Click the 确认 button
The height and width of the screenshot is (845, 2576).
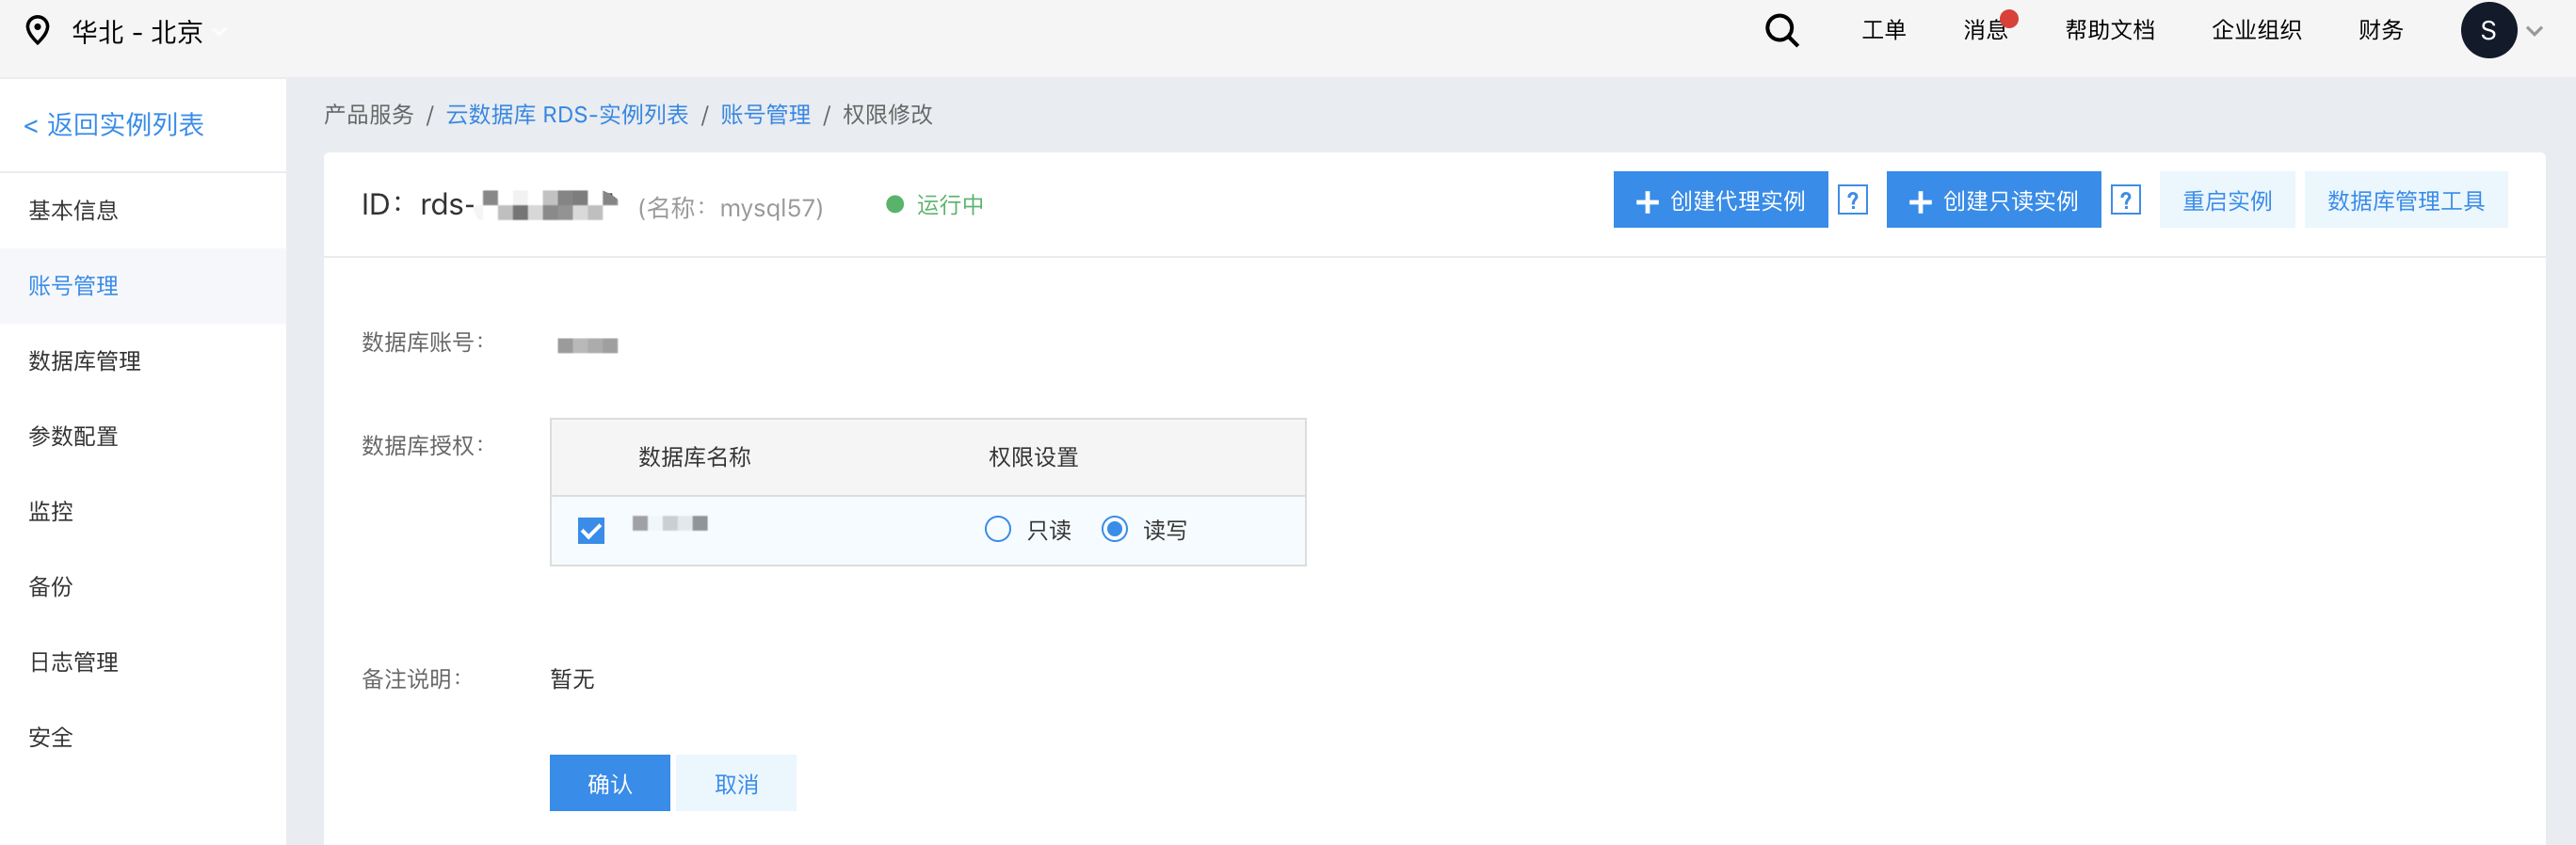click(x=609, y=783)
